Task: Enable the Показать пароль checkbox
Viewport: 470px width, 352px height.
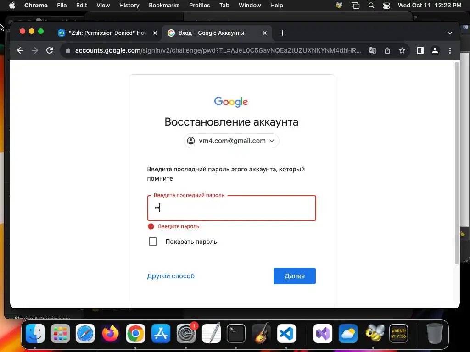Action: pyautogui.click(x=153, y=242)
